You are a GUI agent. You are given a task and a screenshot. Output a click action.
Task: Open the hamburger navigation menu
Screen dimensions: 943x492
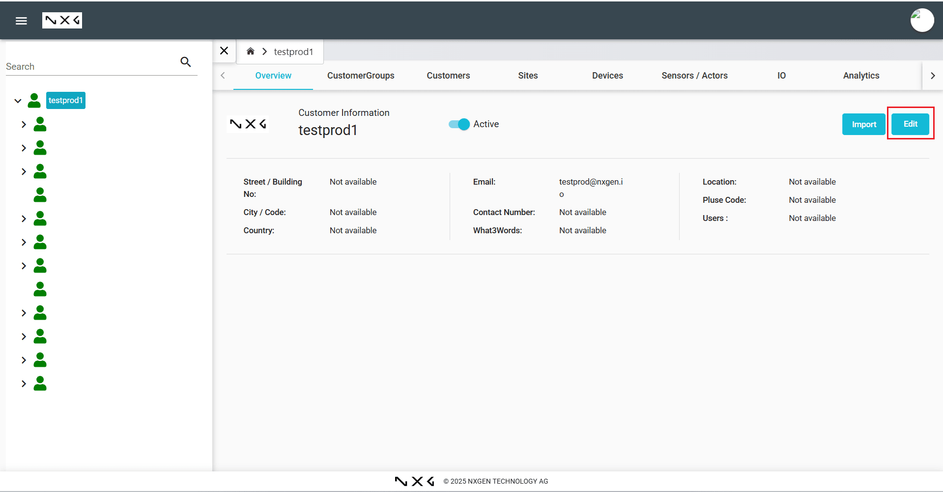[x=21, y=21]
